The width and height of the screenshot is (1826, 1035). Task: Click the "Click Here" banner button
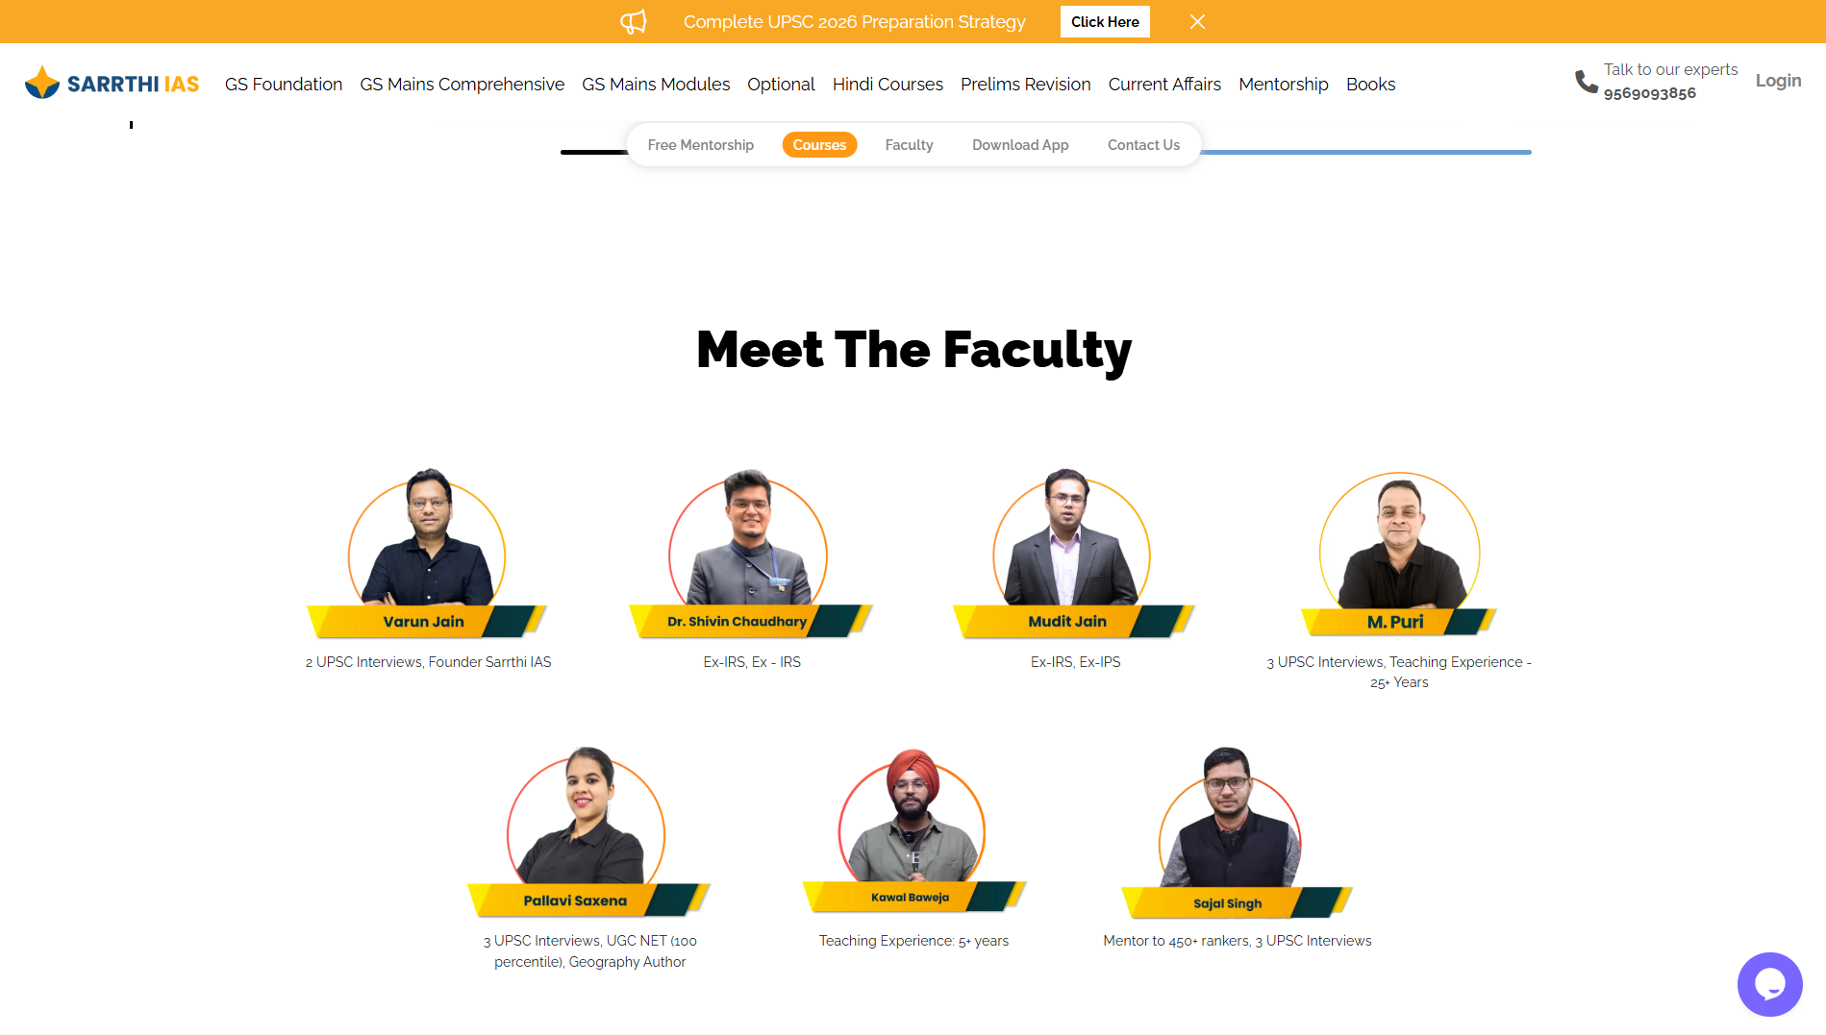pyautogui.click(x=1104, y=21)
